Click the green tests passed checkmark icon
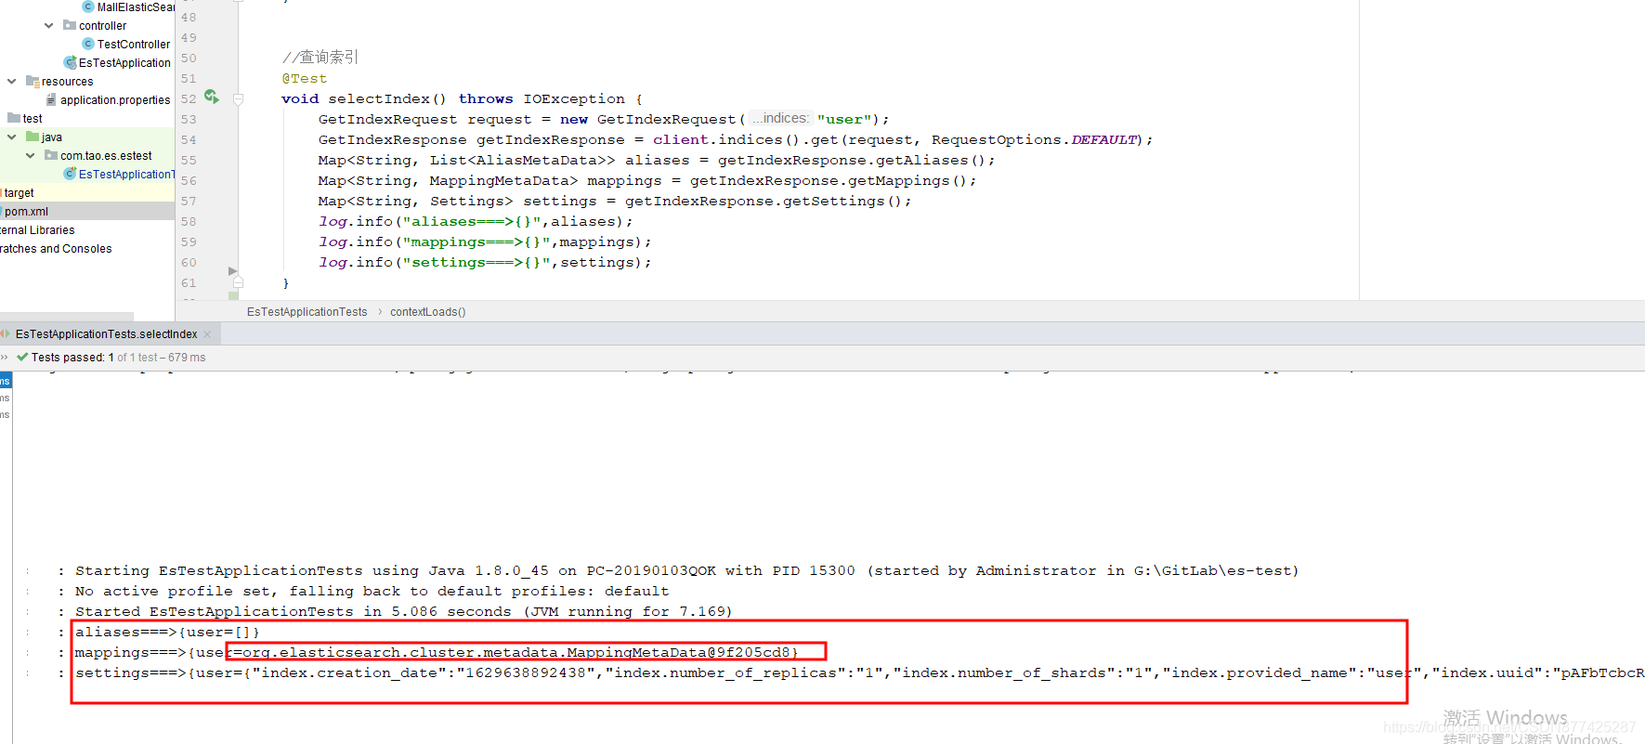 pyautogui.click(x=22, y=357)
